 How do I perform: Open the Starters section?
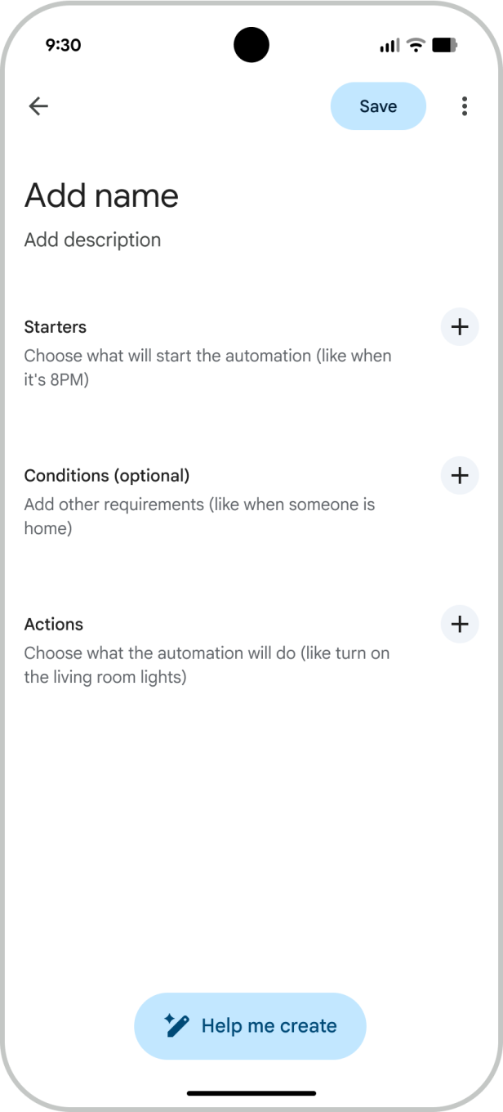(55, 327)
